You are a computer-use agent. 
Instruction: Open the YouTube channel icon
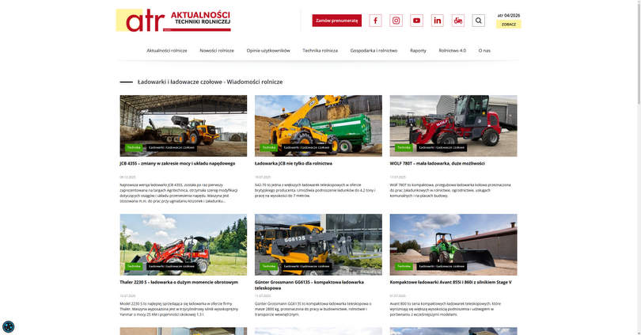(x=416, y=21)
